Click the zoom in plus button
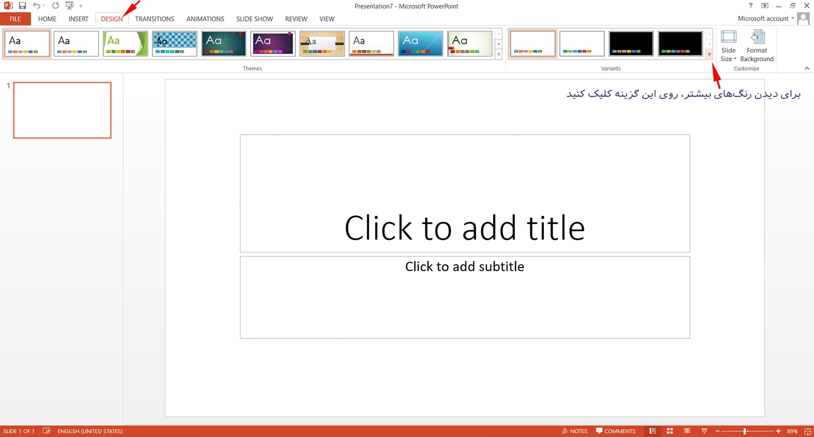The height and width of the screenshot is (437, 814). 779,431
